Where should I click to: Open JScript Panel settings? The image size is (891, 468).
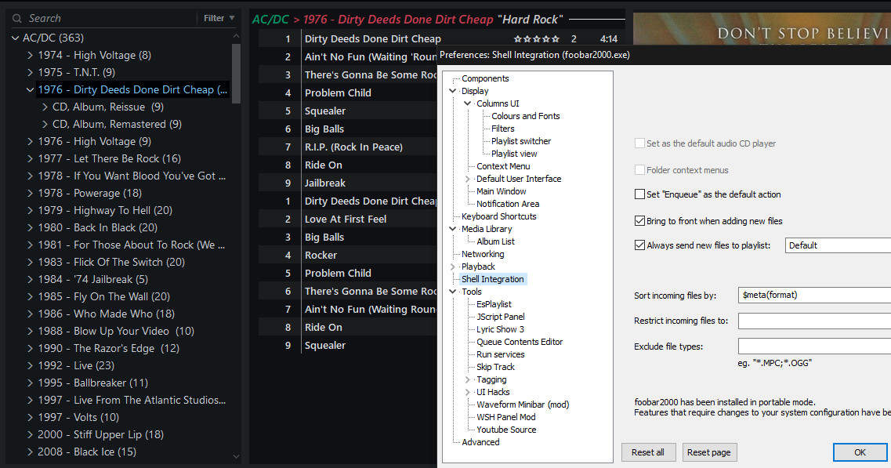pyautogui.click(x=501, y=317)
